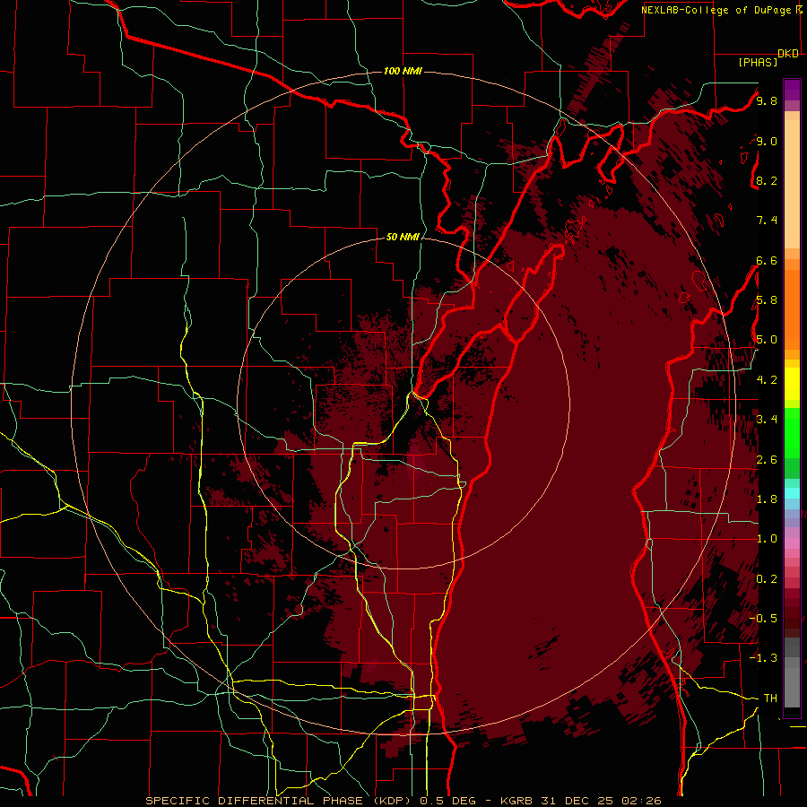Click the "DKD" product code label
This screenshot has width=807, height=807.
pyautogui.click(x=788, y=54)
